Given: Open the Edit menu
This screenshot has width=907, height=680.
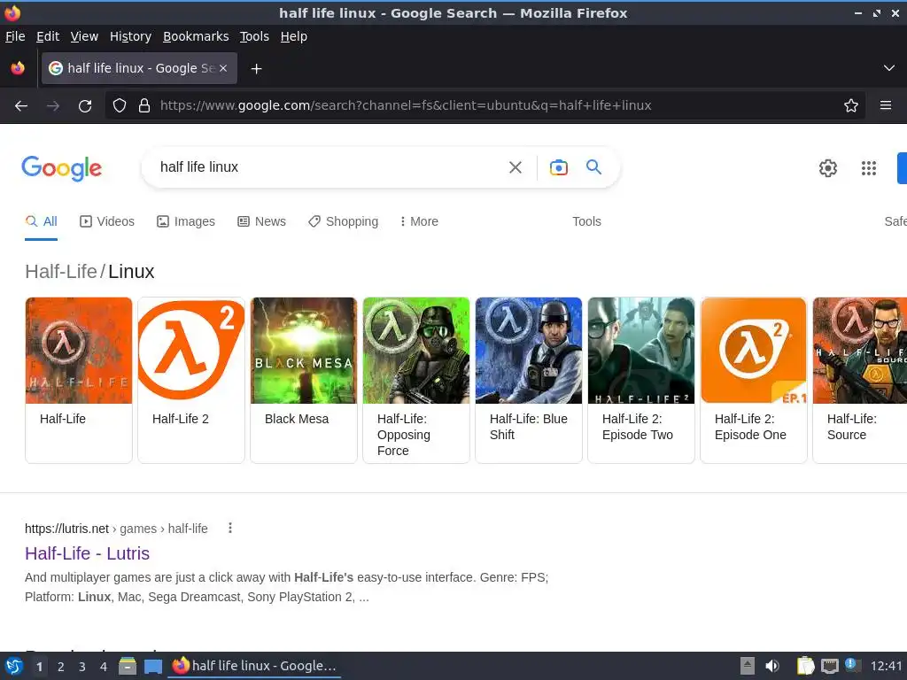Looking at the screenshot, I should [48, 36].
